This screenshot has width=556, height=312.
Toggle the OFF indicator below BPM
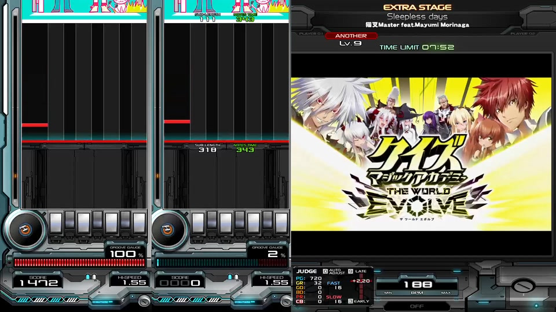coord(416,306)
